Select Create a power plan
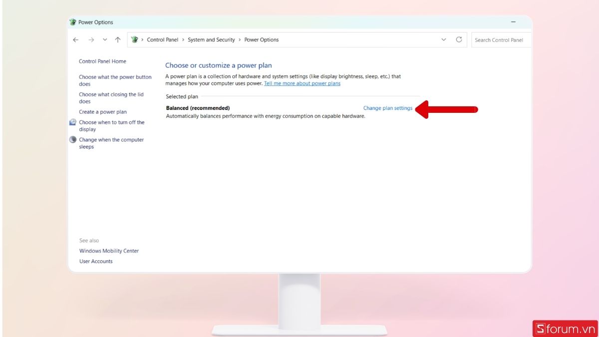This screenshot has width=599, height=337. [102, 111]
